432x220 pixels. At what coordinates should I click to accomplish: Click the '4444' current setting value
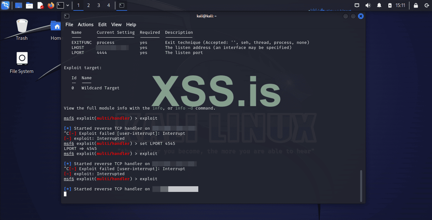pyautogui.click(x=102, y=52)
